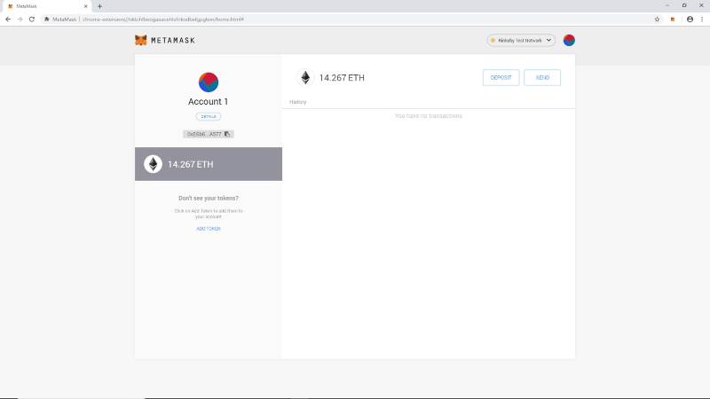Click the Deposit button
710x399 pixels.
point(501,78)
